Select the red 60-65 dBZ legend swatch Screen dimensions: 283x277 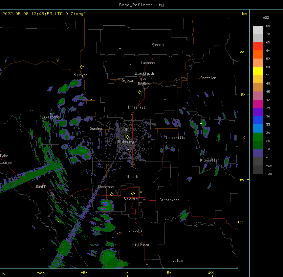click(x=258, y=46)
